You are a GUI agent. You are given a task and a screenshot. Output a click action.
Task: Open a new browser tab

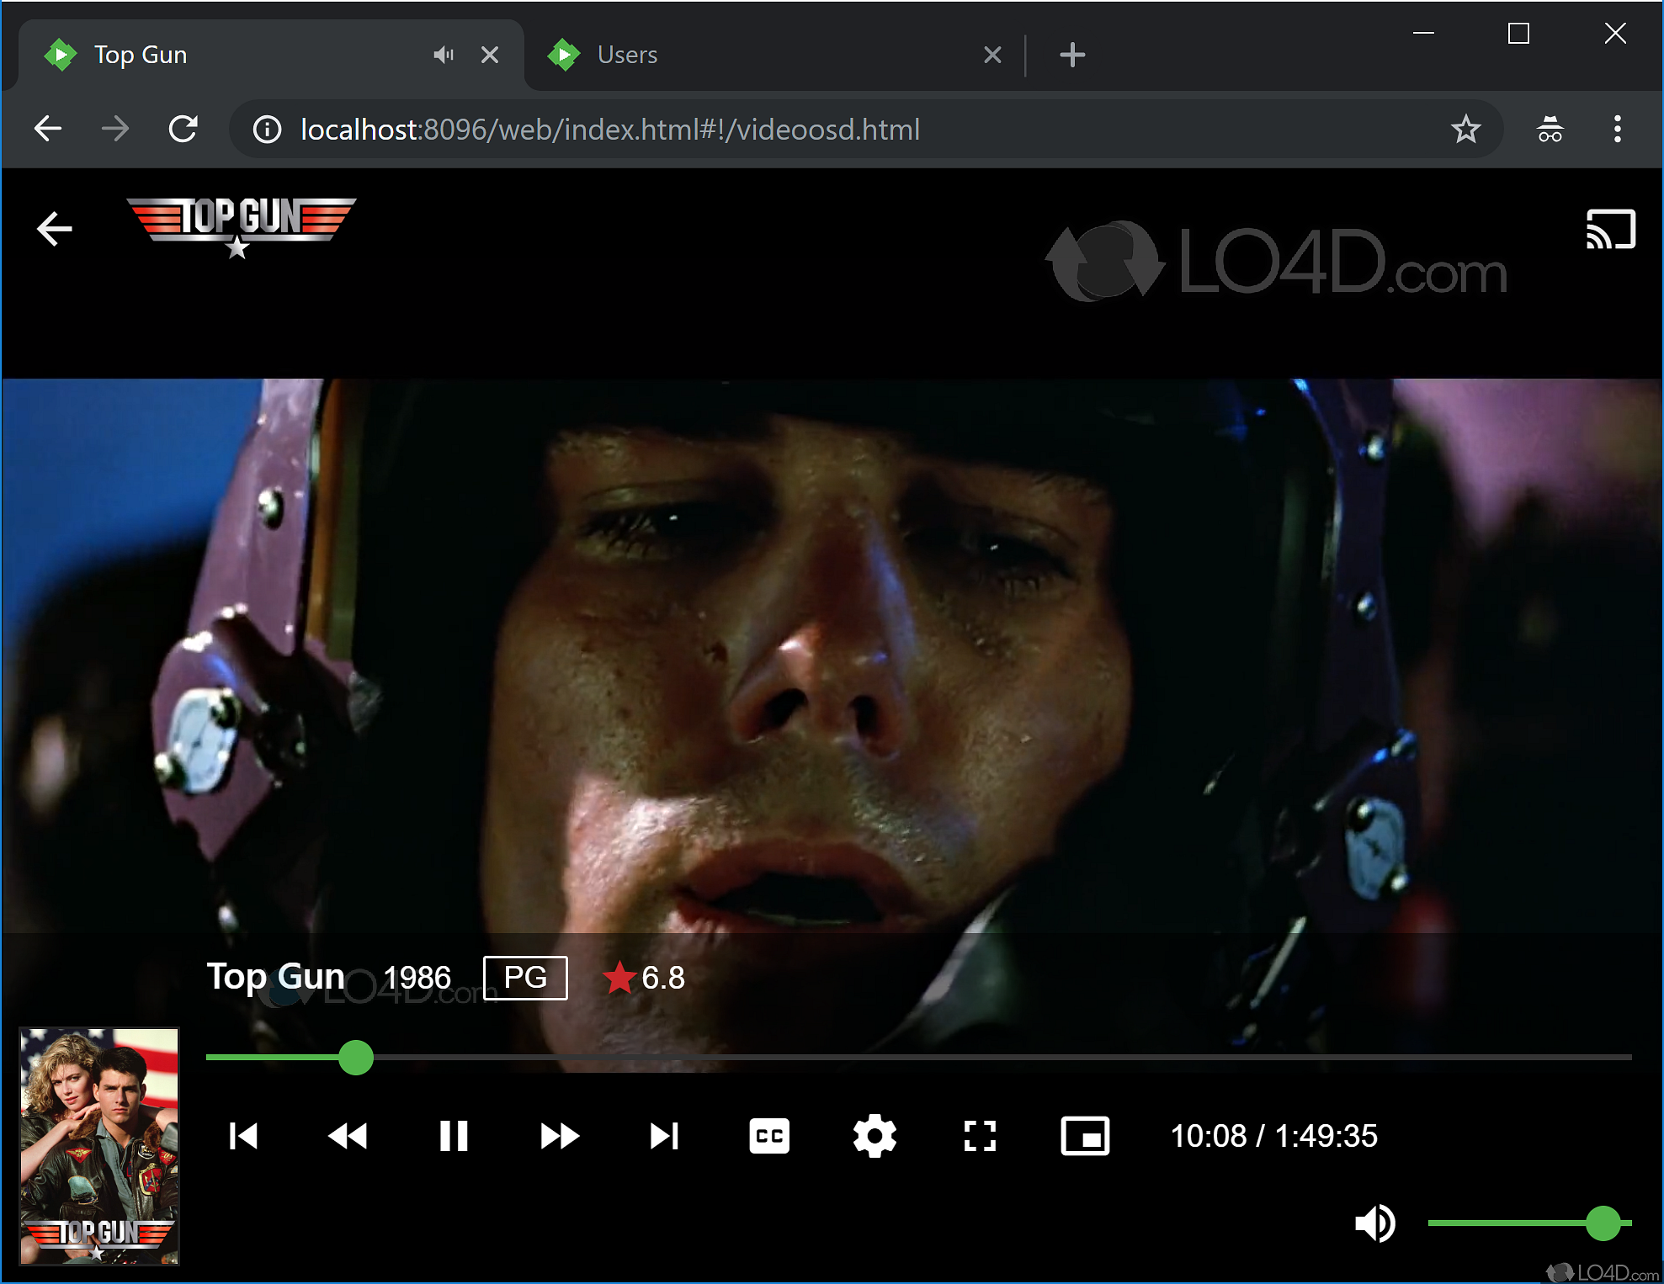pyautogui.click(x=1071, y=54)
